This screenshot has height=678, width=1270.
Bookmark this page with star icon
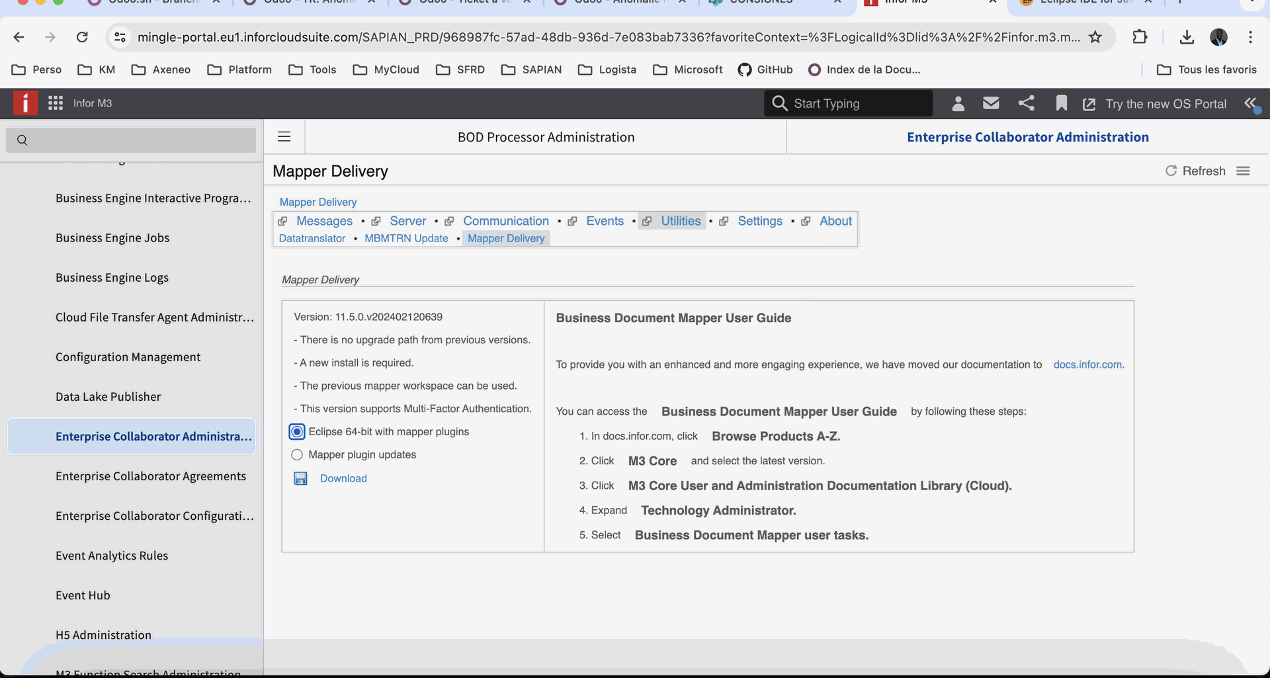click(x=1095, y=37)
